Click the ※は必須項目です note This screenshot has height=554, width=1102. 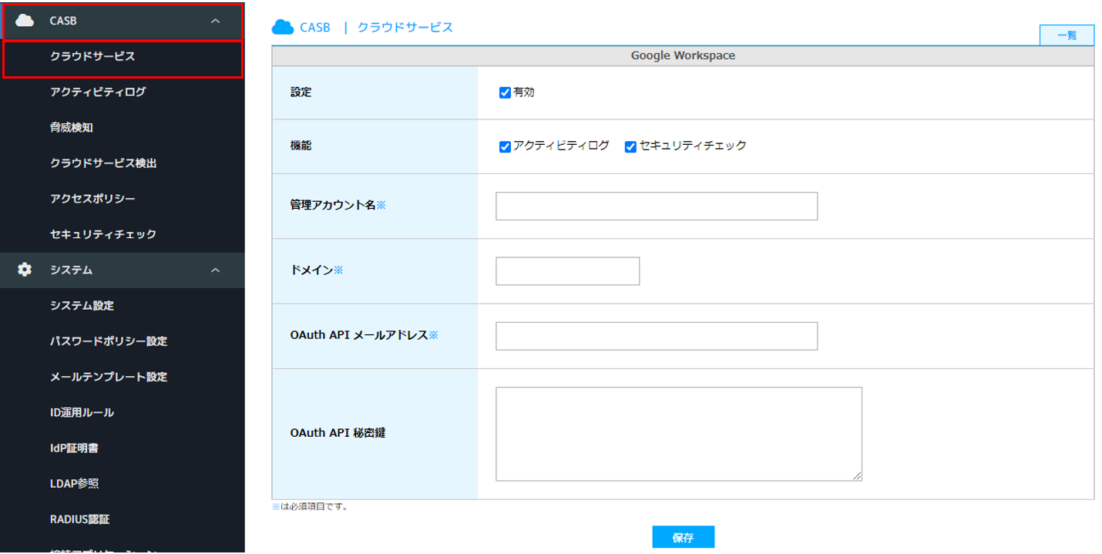coord(310,507)
